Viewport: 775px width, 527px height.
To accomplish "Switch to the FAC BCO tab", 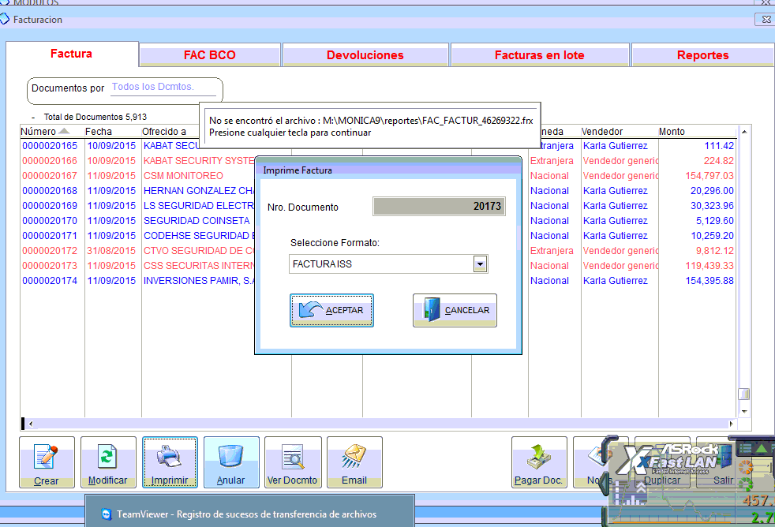I will point(210,54).
